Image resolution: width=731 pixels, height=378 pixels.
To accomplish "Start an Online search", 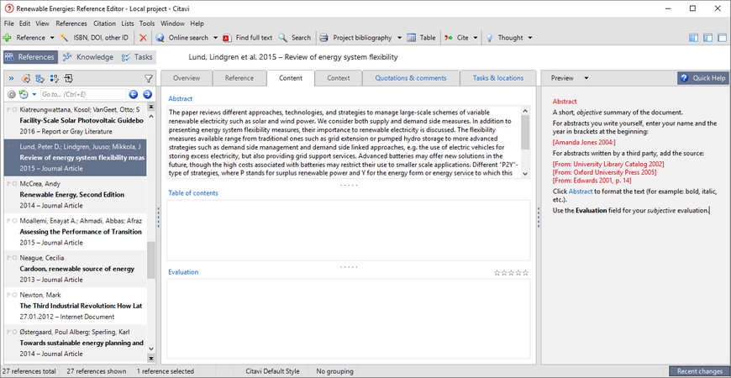I will [182, 38].
